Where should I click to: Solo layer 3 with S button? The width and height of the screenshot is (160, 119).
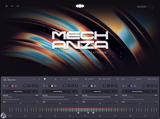(x=116, y=86)
